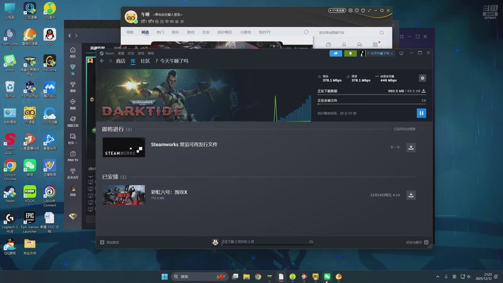Click YY user avatar
The width and height of the screenshot is (503, 283).
coord(131,17)
